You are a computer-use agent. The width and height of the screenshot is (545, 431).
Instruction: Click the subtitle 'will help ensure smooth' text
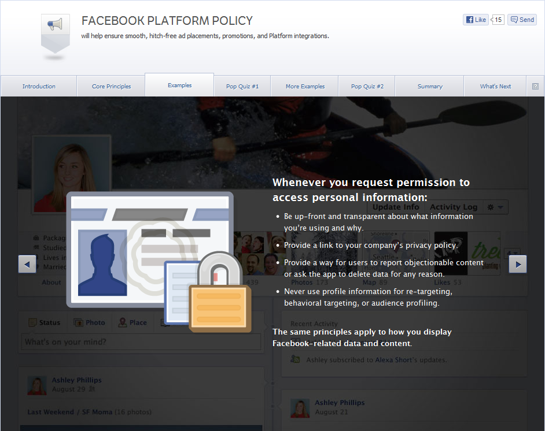(x=205, y=36)
